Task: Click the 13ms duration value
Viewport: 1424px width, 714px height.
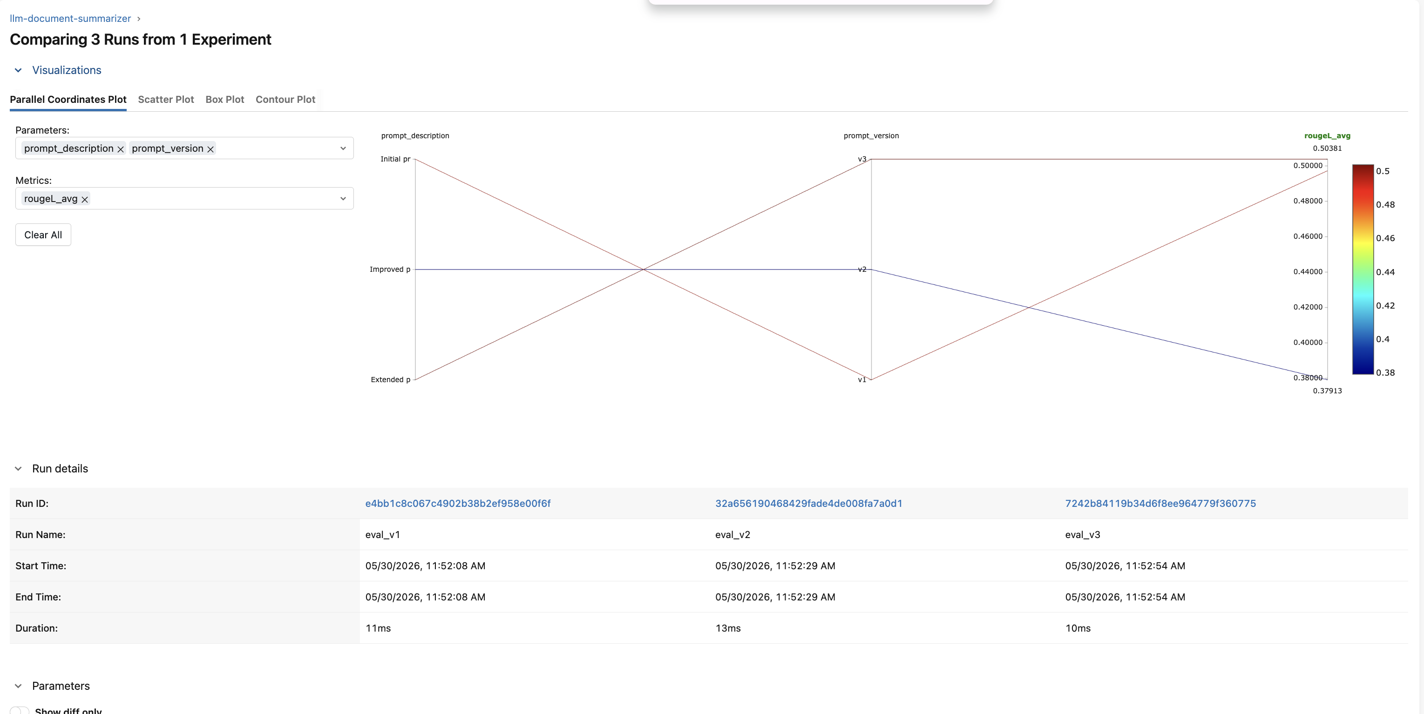Action: click(728, 628)
